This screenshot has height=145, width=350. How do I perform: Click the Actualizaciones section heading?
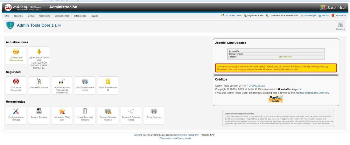click(x=17, y=42)
